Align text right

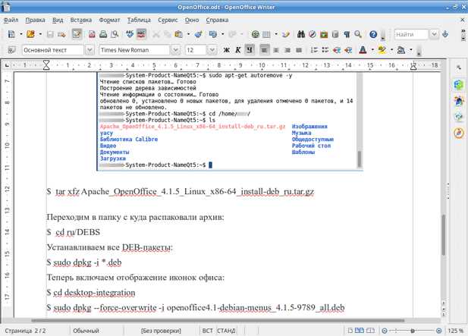point(287,50)
